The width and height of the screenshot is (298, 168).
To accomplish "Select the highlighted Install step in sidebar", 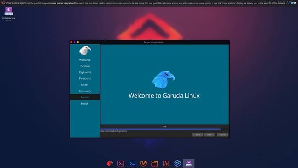I will click(x=85, y=97).
